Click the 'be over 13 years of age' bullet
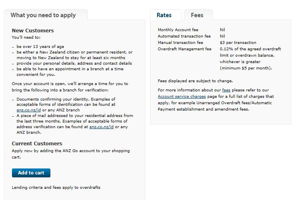294x200 pixels. pyautogui.click(x=40, y=47)
